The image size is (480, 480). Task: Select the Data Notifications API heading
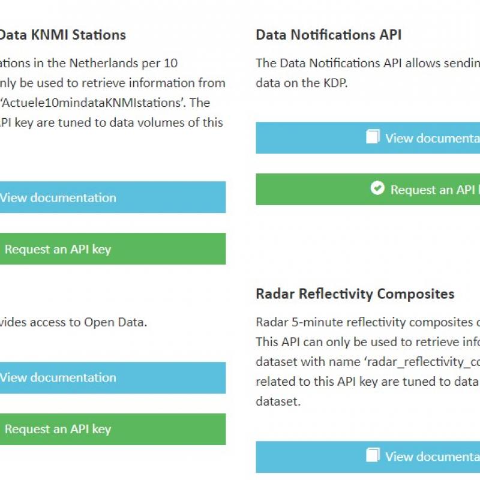coord(328,35)
